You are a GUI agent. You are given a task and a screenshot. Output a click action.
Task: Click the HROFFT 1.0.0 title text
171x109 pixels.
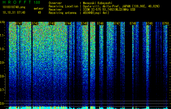click(x=21, y=2)
